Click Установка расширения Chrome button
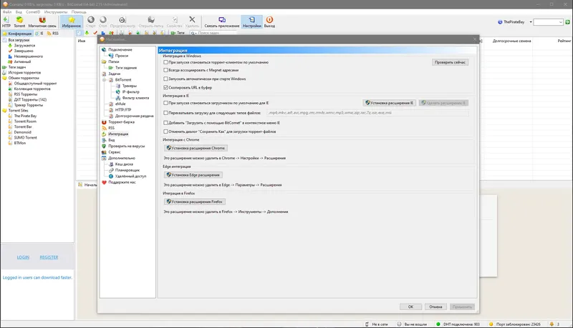Screen dimensions: 573x328 pos(196,149)
